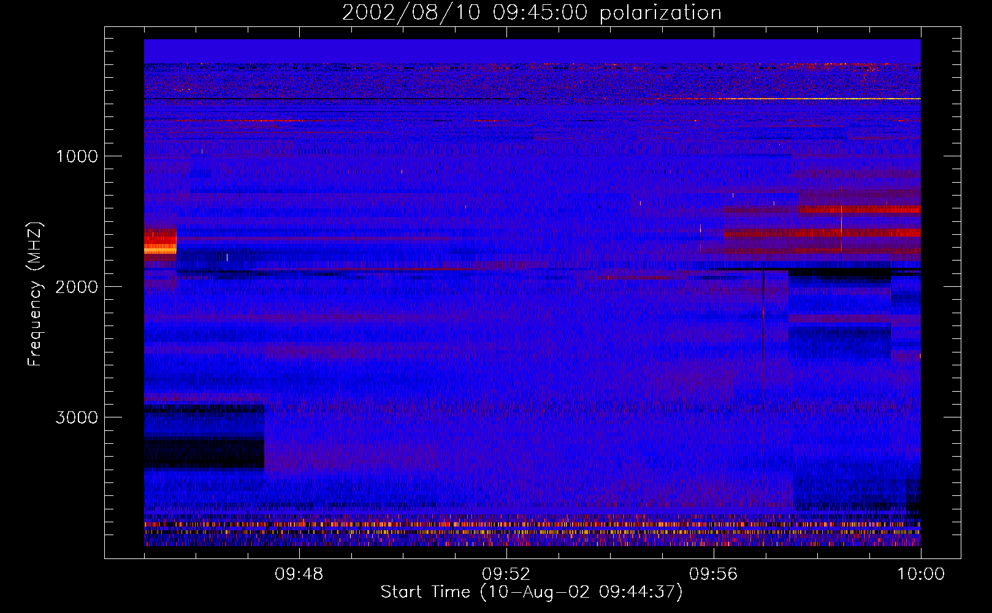Click the 'Start Time (10-Aug-02 09:44:37)' axis title
Screen dimensions: 992x613
point(532,592)
